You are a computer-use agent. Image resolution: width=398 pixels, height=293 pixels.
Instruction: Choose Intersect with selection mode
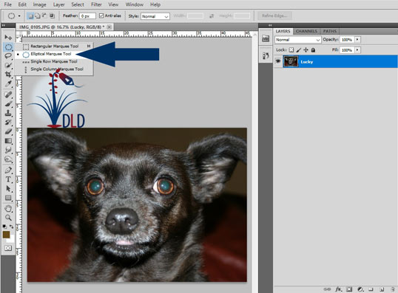52,16
